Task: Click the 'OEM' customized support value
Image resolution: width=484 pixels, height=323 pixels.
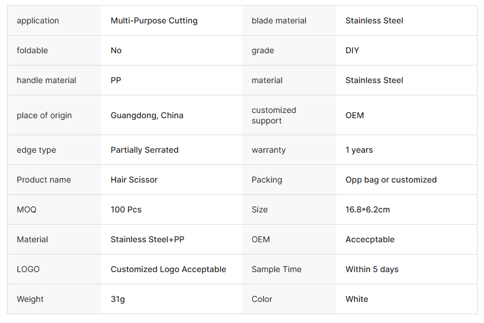Action: [x=354, y=115]
